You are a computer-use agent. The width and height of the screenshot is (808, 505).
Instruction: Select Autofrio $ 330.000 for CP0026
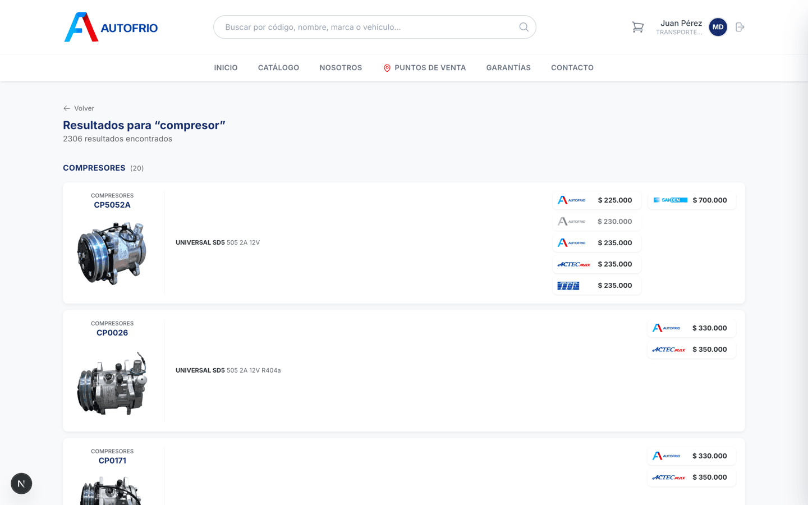(x=691, y=328)
